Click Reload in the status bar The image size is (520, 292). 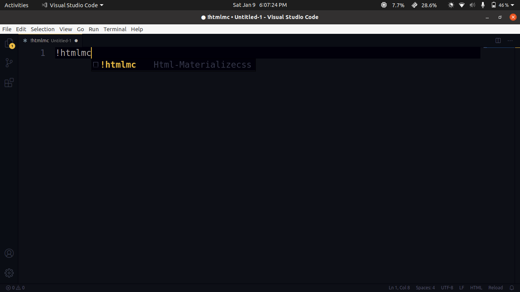point(496,288)
